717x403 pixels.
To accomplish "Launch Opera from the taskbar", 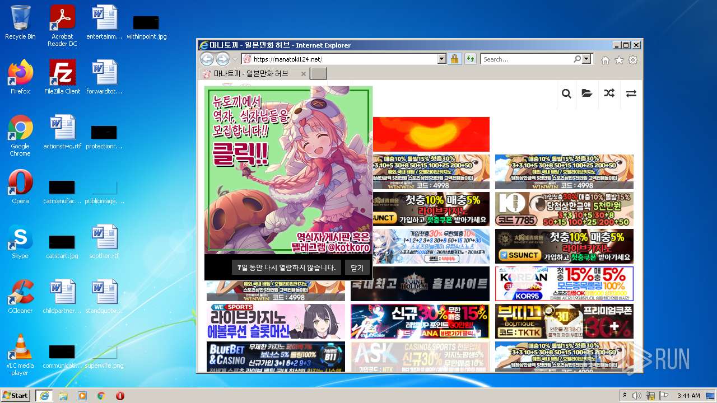I will pyautogui.click(x=120, y=396).
